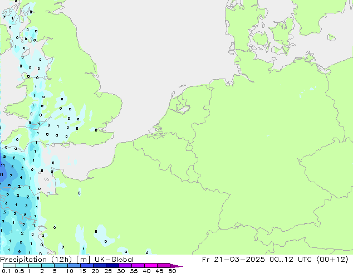This screenshot has height=273, width=353.
Task: Click the '40' legend scale label
Action: point(146,271)
